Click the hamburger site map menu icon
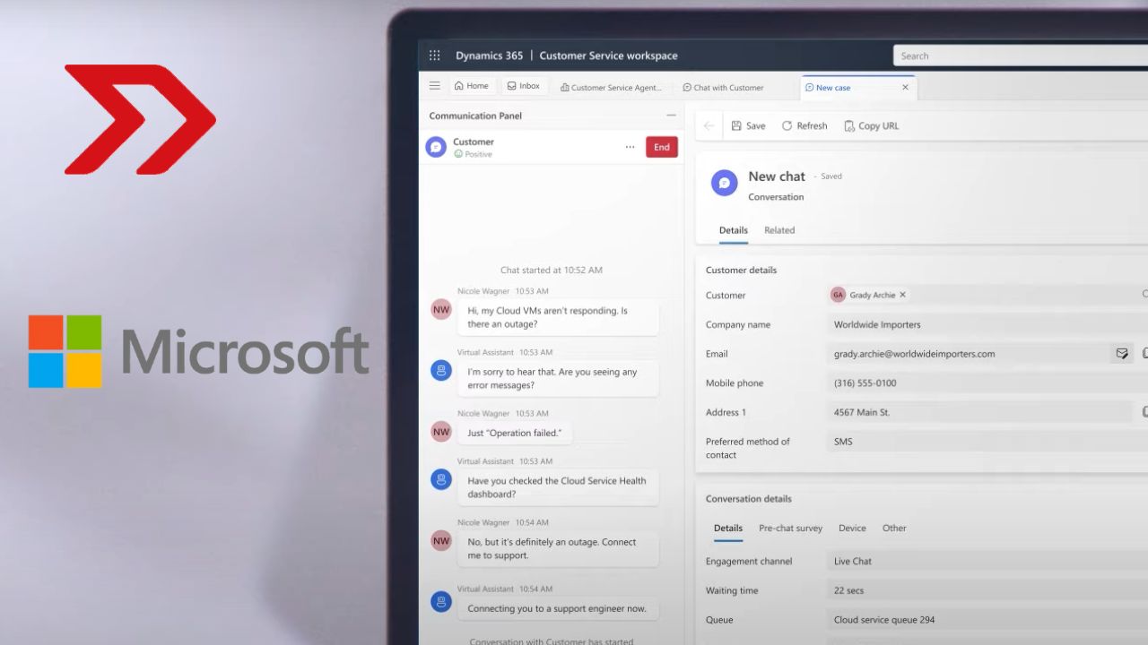 [x=435, y=86]
